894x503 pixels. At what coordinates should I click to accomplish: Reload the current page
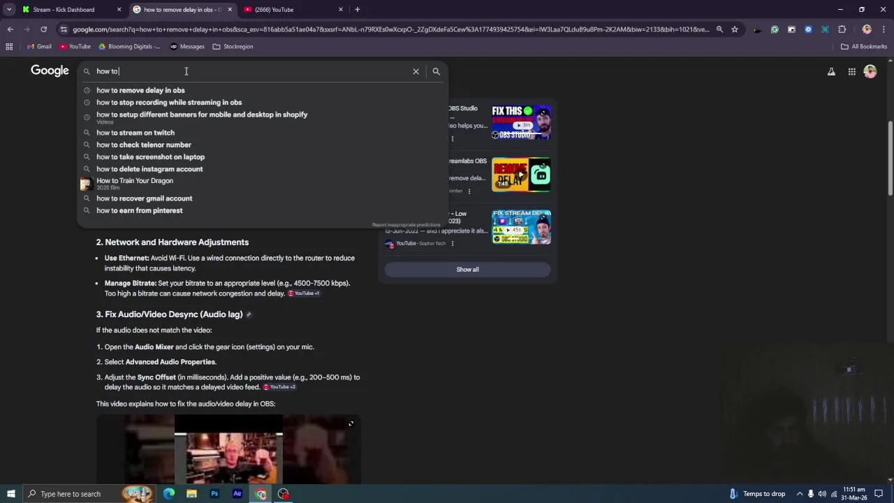[x=43, y=29]
